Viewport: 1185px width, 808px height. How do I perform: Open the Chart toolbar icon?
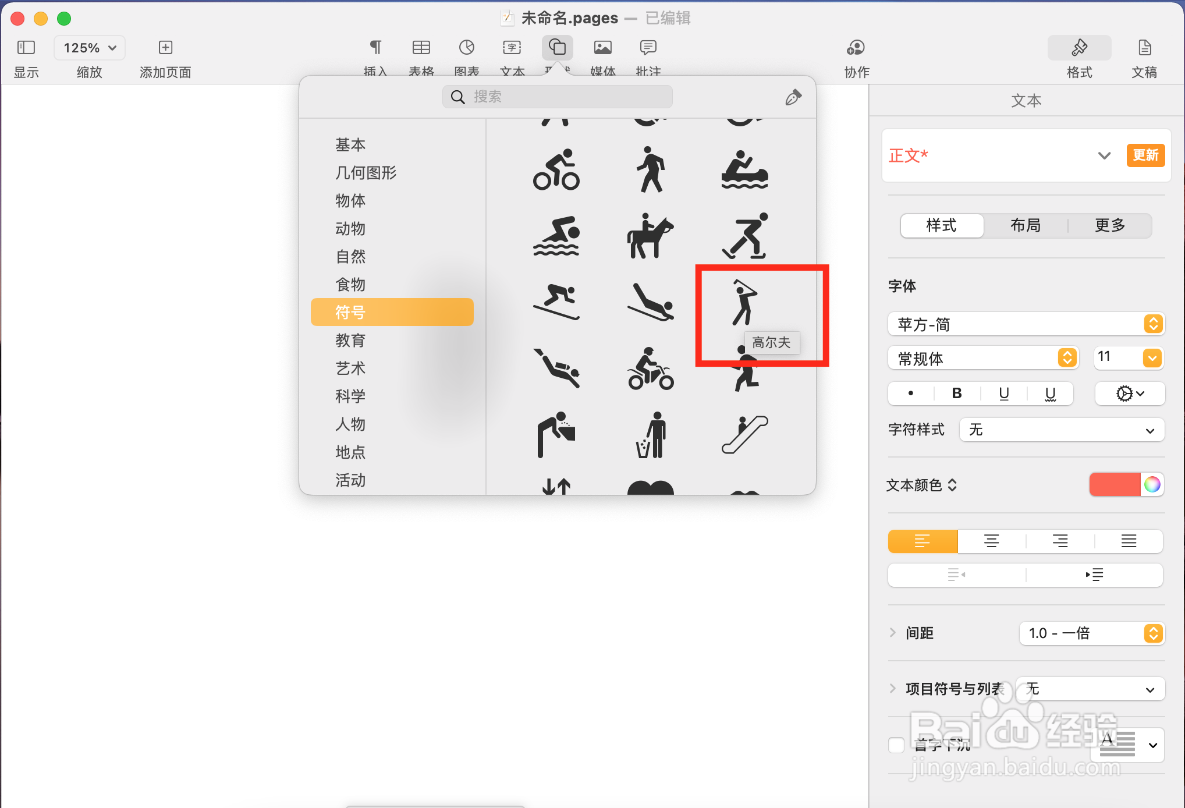(x=467, y=48)
